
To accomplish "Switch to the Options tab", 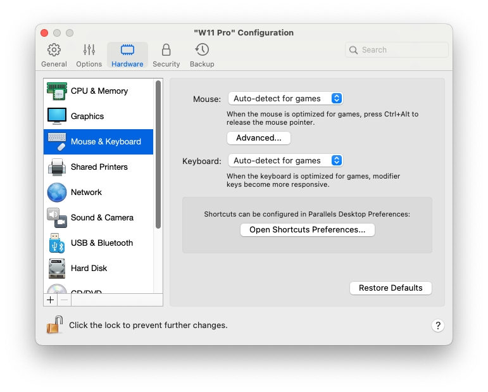I will (89, 55).
